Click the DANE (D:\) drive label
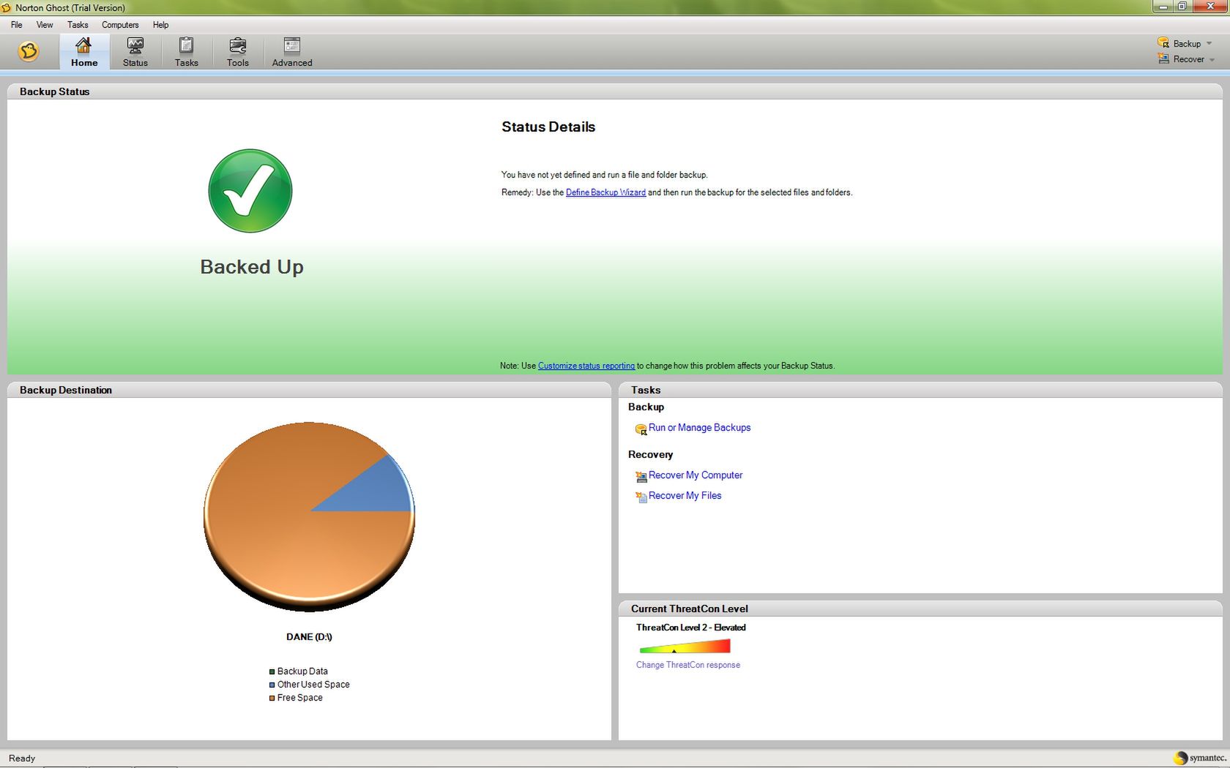 coord(309,637)
